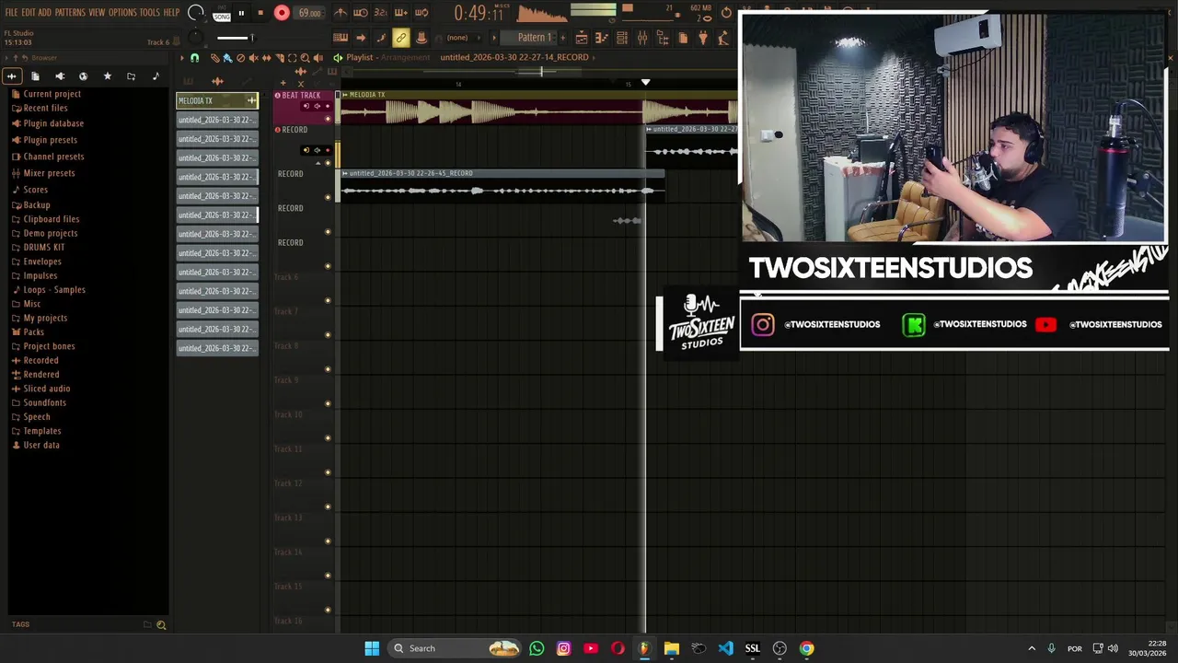This screenshot has height=663, width=1178.
Task: Select the playlist Paint brush tool
Action: (x=227, y=58)
